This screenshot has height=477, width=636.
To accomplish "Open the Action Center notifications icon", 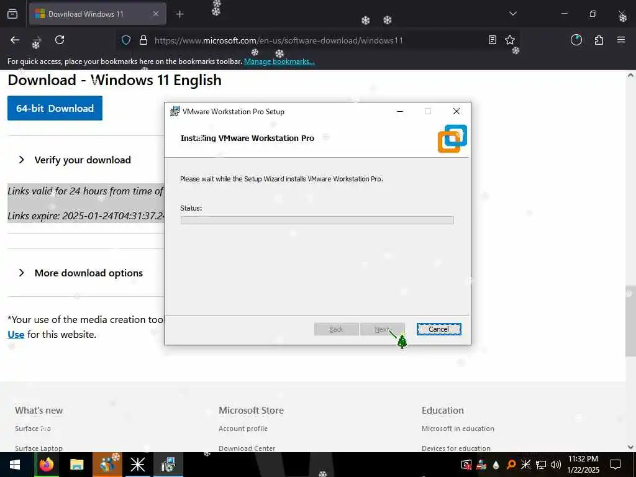I will 616,465.
